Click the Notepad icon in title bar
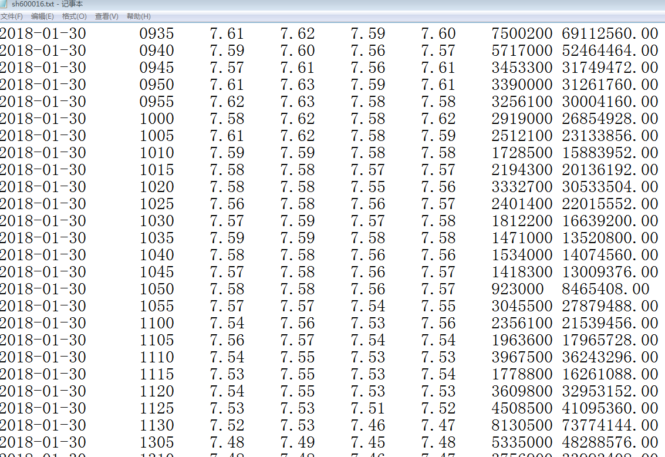 click(4, 4)
